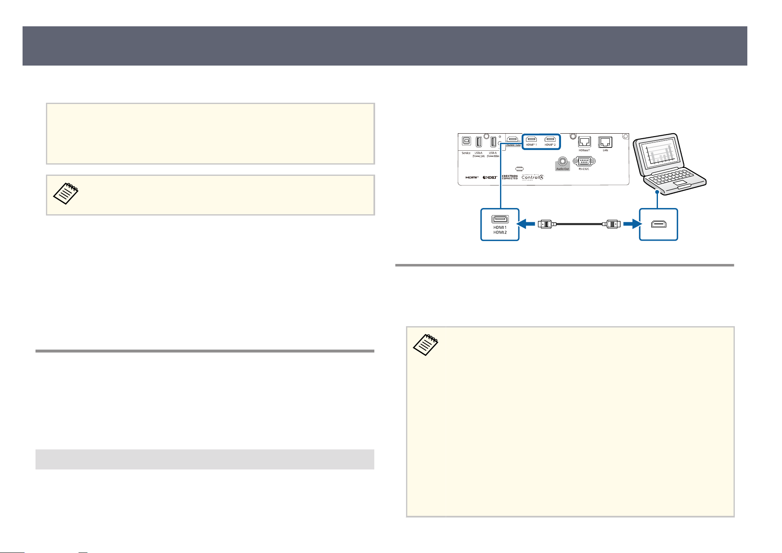Click the RS-232C serial connector

(x=584, y=161)
